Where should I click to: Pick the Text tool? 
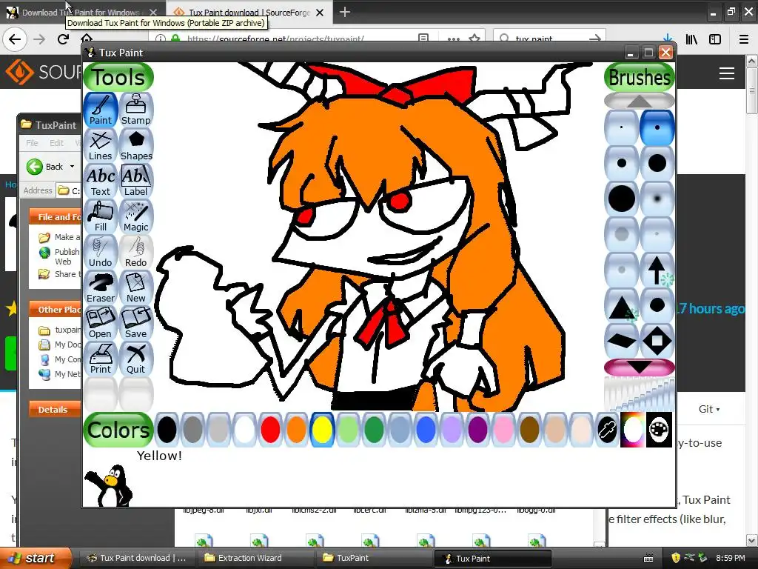pyautogui.click(x=101, y=182)
